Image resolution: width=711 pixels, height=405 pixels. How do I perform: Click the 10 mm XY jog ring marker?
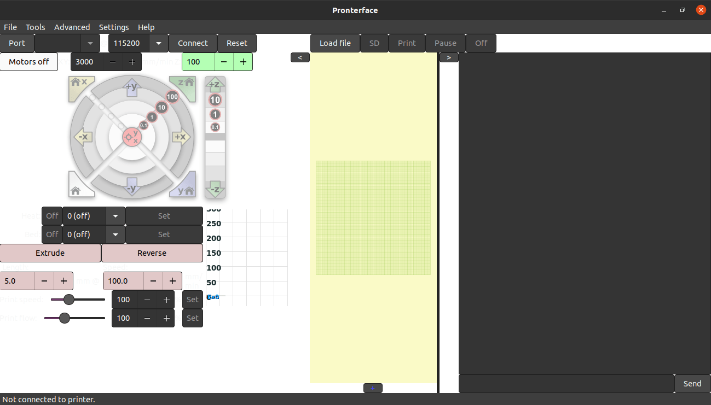coord(161,108)
